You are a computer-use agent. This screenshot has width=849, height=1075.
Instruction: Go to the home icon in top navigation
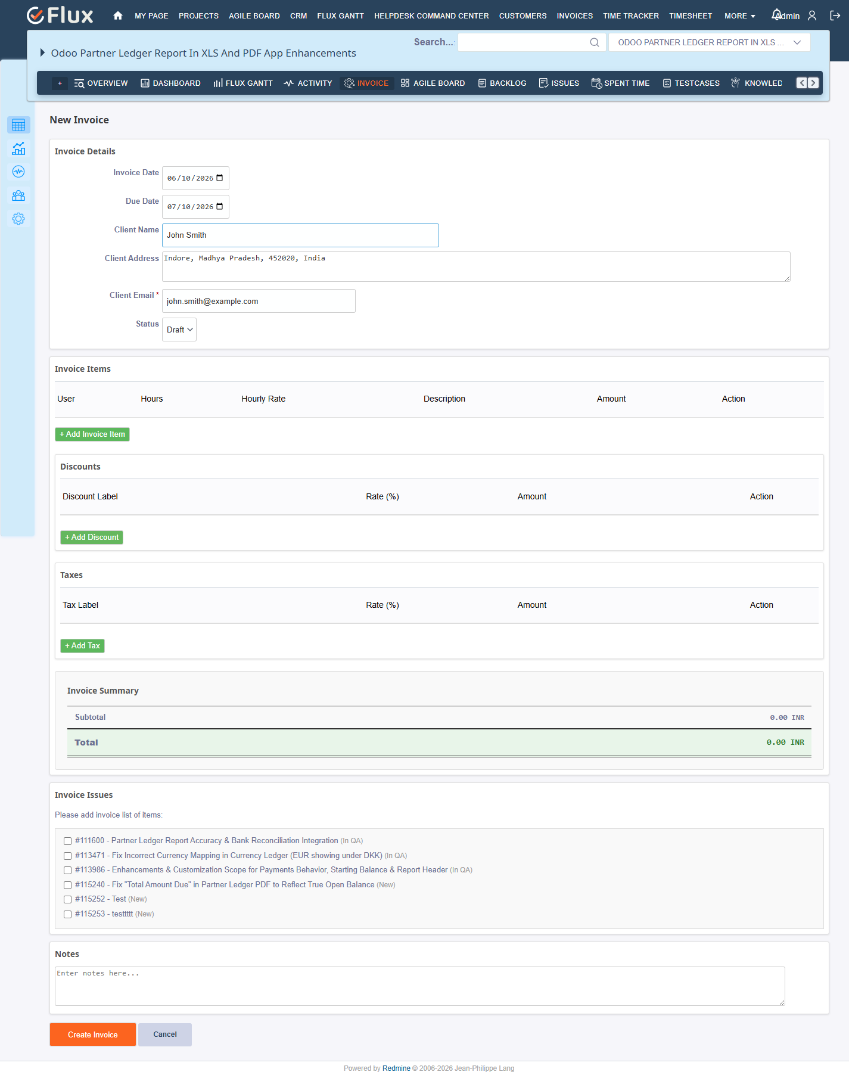pyautogui.click(x=118, y=15)
